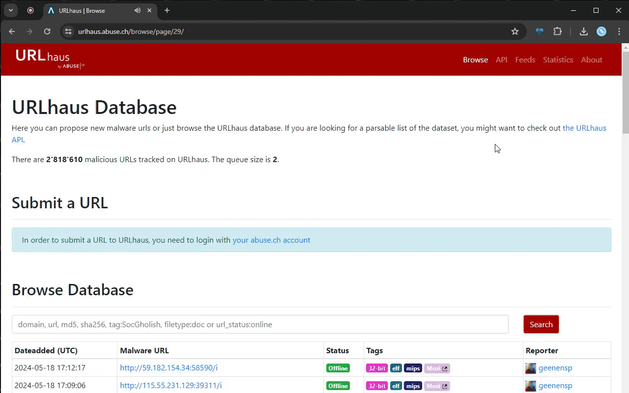Open the Browse nav item
629x393 pixels.
pos(475,59)
